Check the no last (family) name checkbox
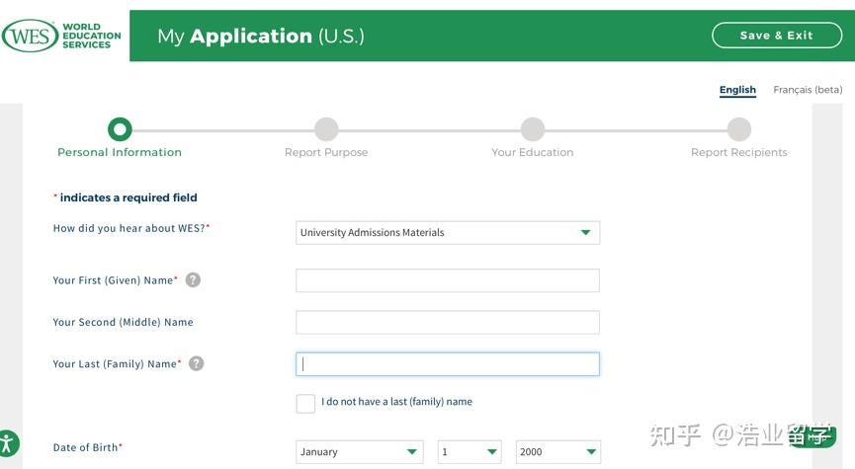The width and height of the screenshot is (855, 469). [305, 403]
